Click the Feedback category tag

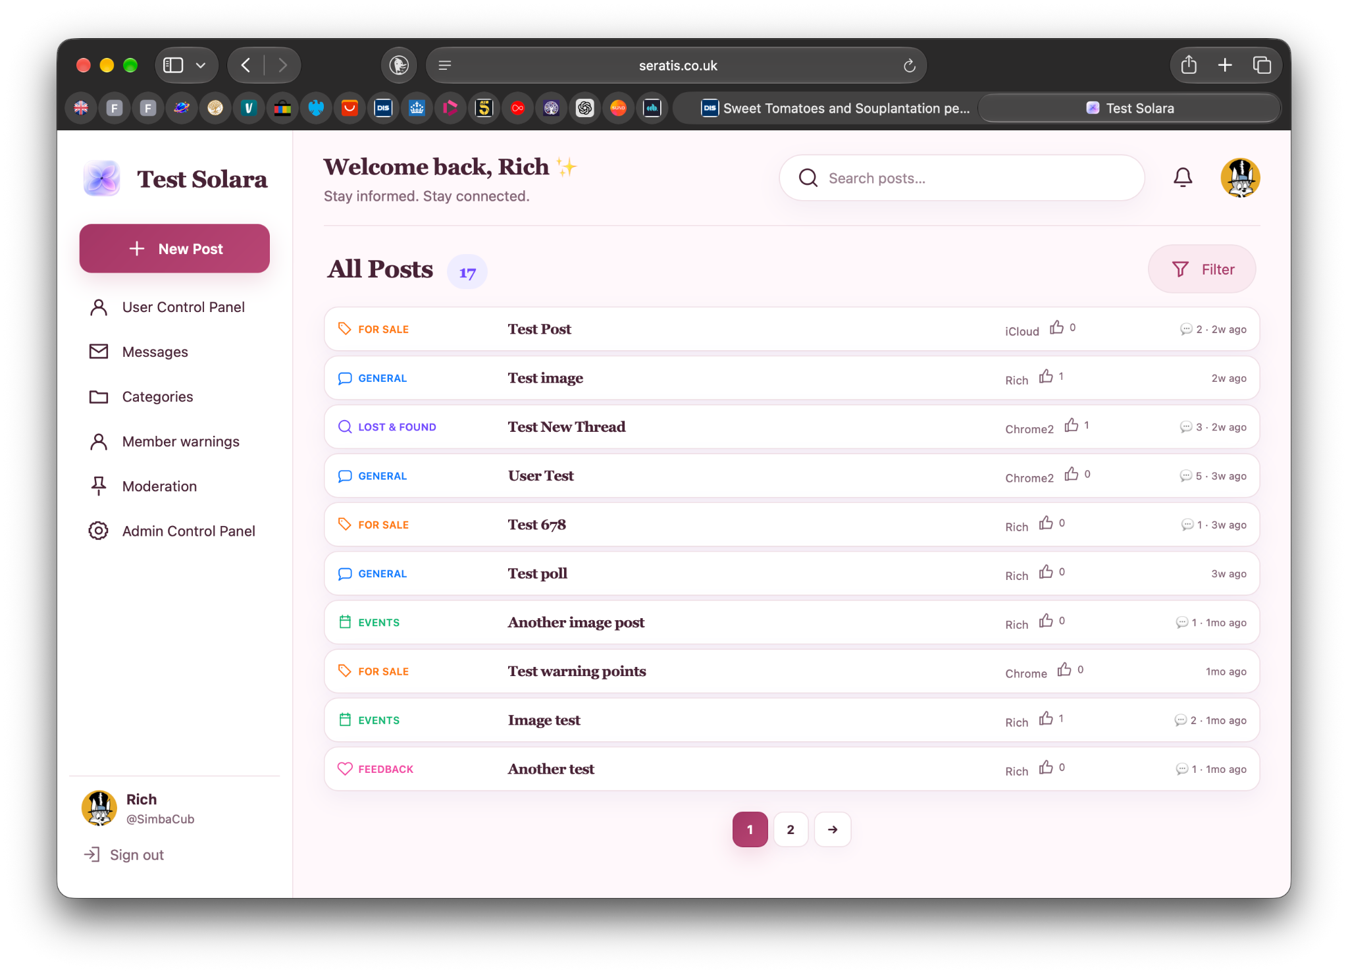pos(376,769)
